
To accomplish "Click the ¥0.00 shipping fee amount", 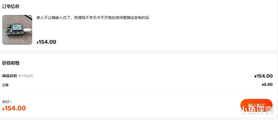I will pyautogui.click(x=267, y=85).
